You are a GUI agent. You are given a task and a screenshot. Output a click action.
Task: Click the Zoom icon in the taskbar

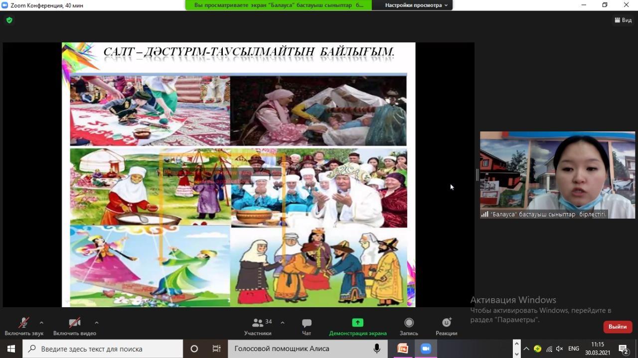point(426,349)
